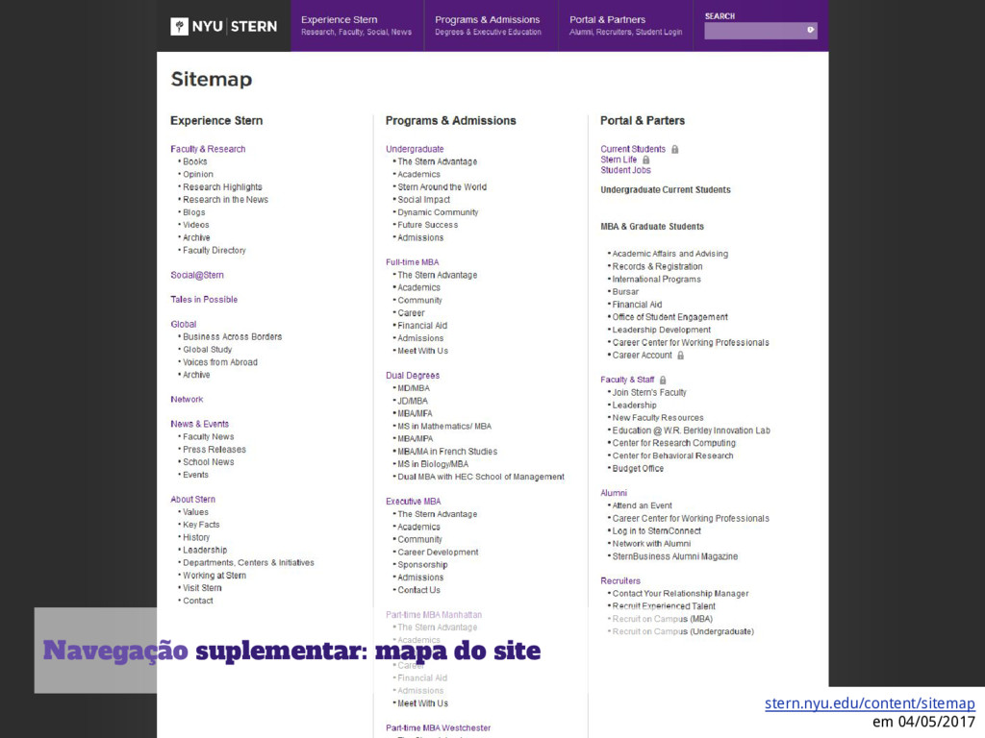Open the Executive MBA link
Screen dimensions: 985x738
(414, 502)
